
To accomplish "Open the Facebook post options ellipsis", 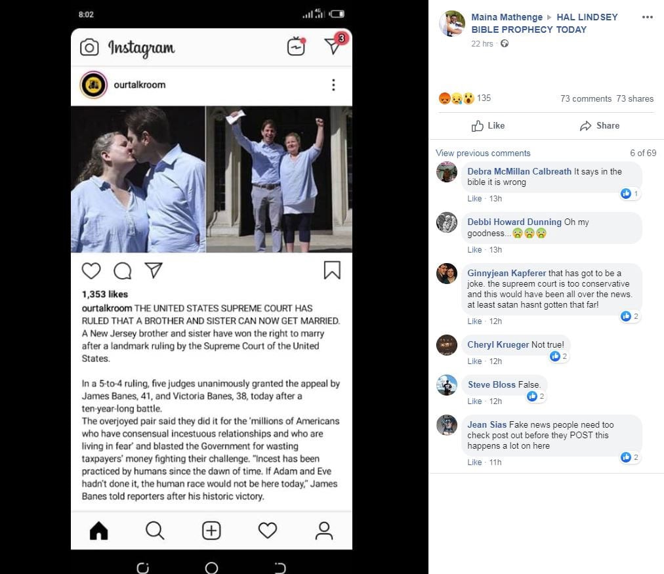I will [x=648, y=18].
